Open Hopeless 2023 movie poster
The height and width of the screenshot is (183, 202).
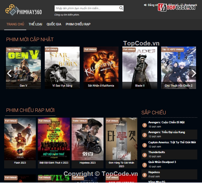pos(87,140)
